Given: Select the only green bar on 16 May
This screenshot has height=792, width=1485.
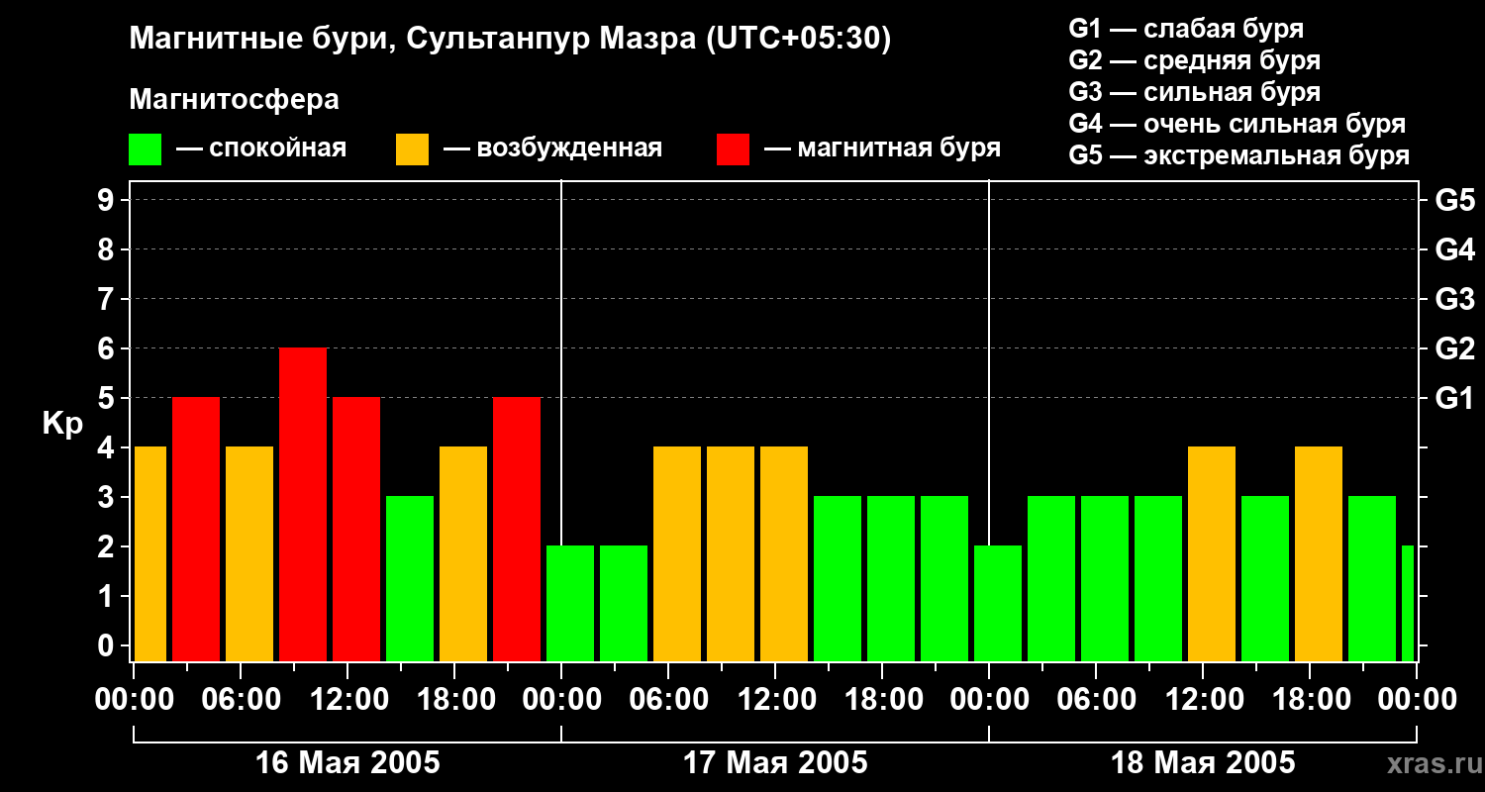Looking at the screenshot, I should coord(410,578).
